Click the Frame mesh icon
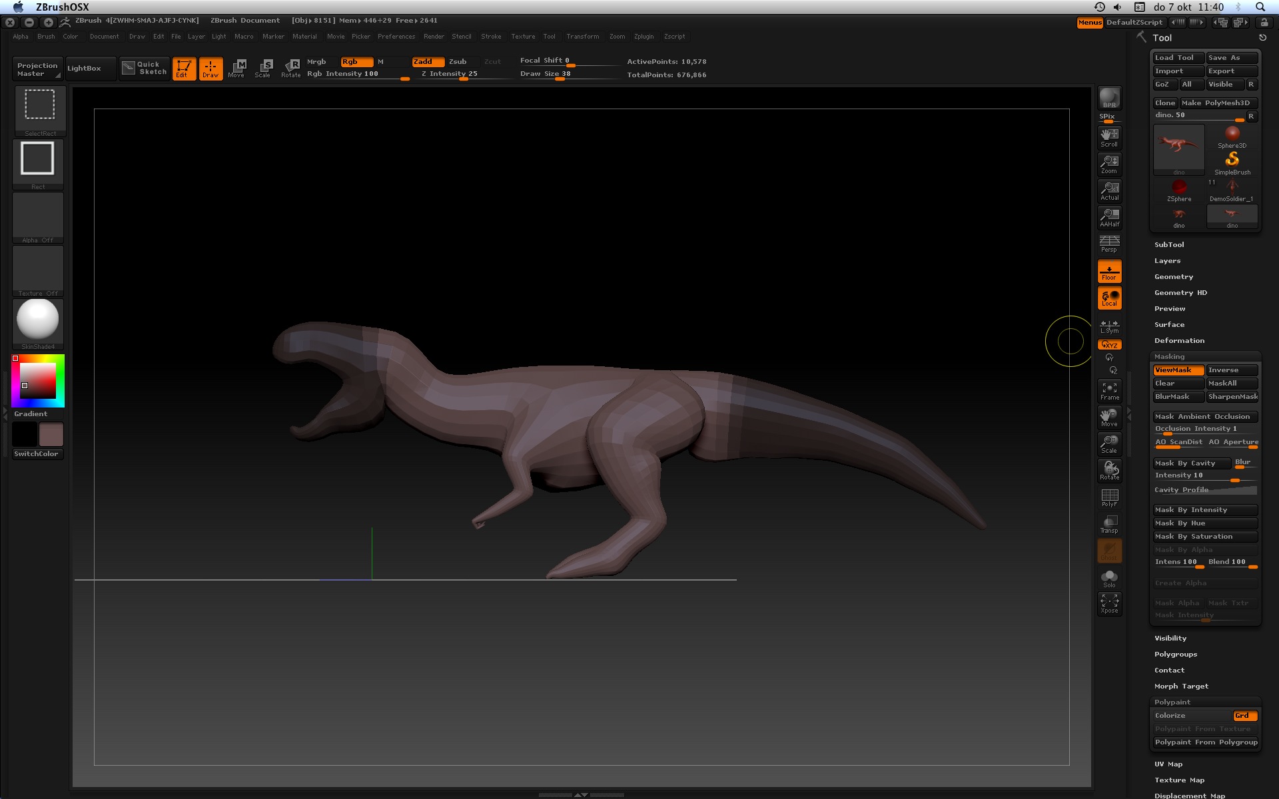Viewport: 1279px width, 799px height. (x=1109, y=390)
